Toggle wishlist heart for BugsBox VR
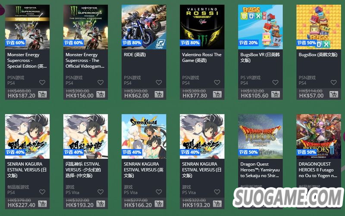Screen dimensions: 345x216 (276, 82)
